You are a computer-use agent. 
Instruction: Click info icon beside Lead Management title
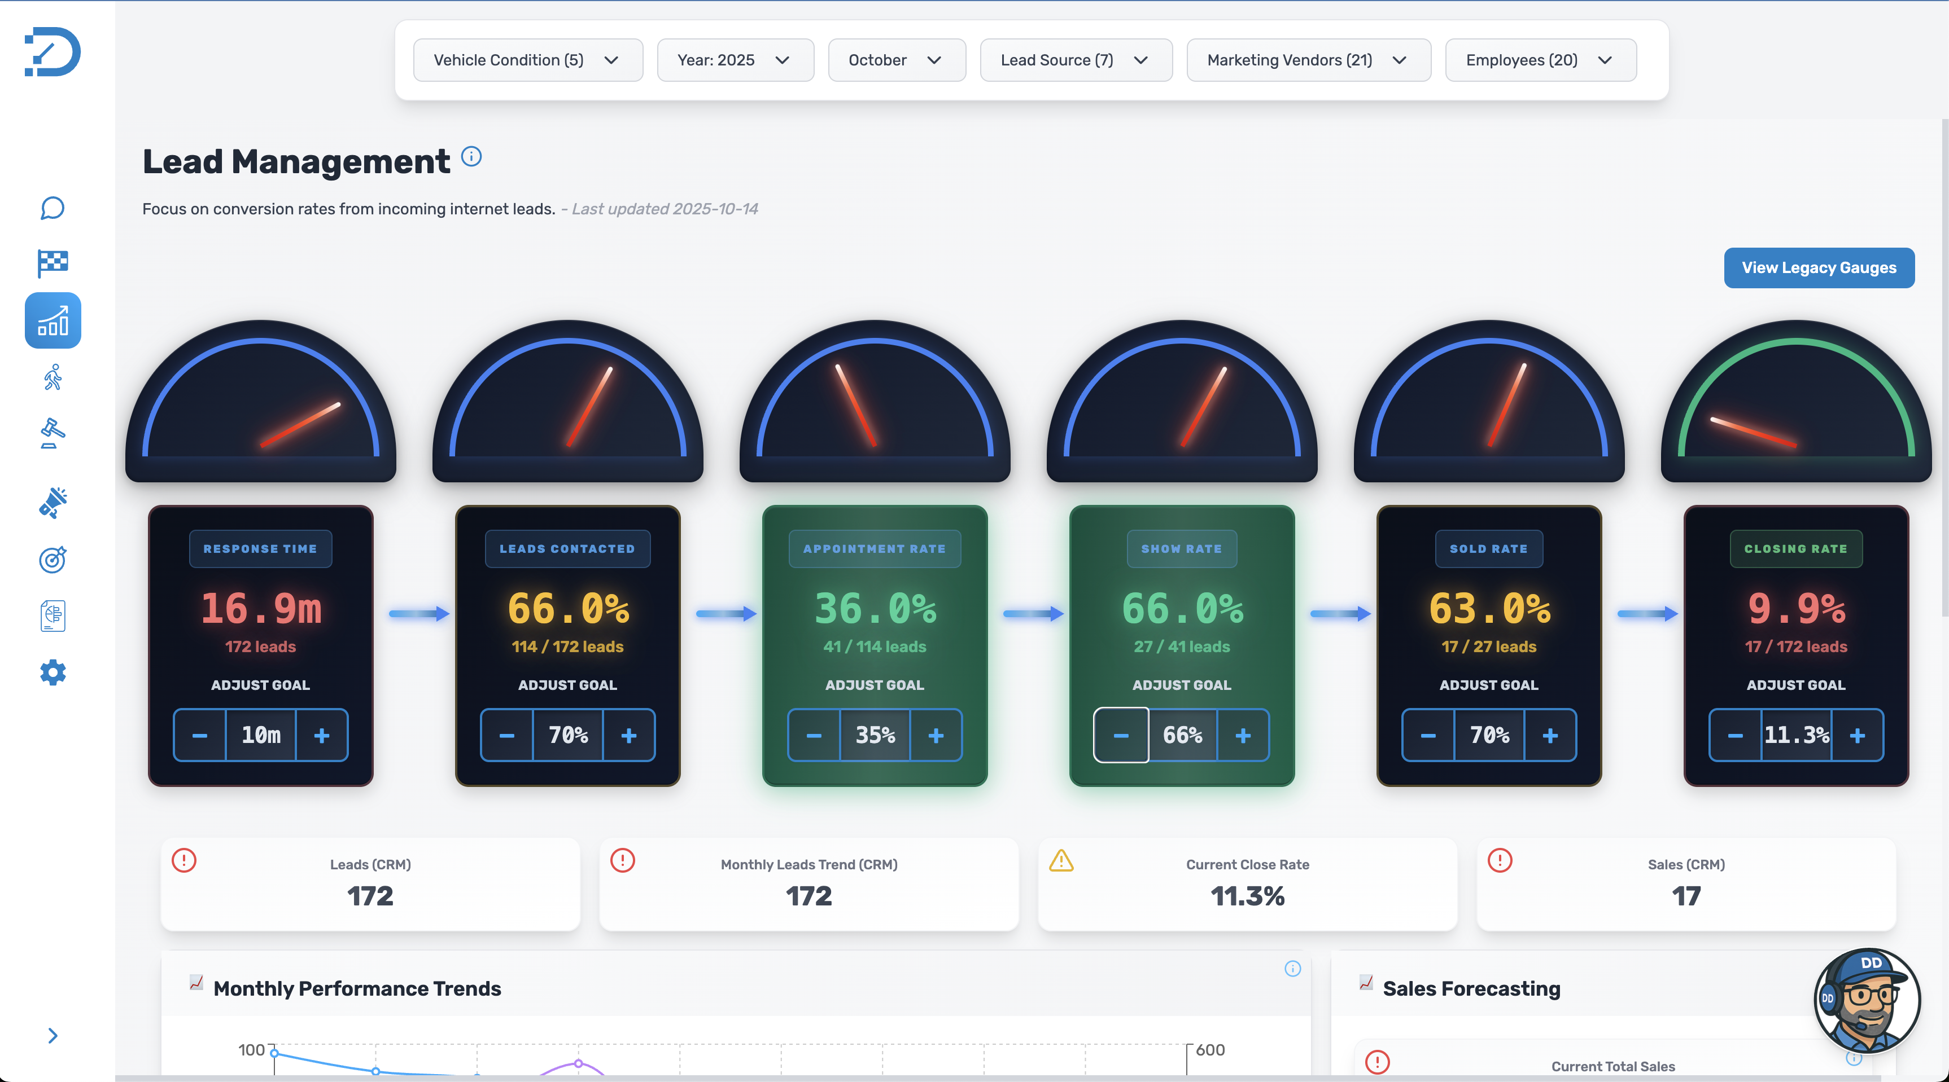(471, 156)
